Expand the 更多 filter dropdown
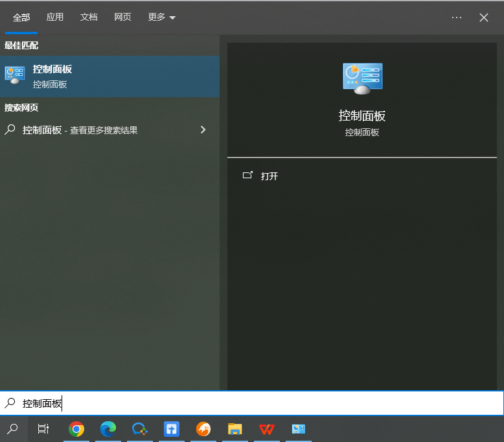The height and width of the screenshot is (442, 504). pos(161,17)
